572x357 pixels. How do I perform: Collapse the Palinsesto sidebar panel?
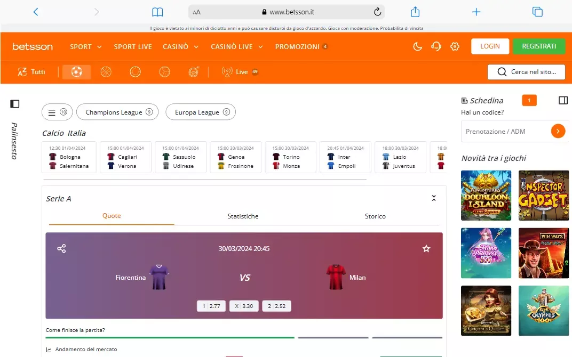click(x=14, y=103)
